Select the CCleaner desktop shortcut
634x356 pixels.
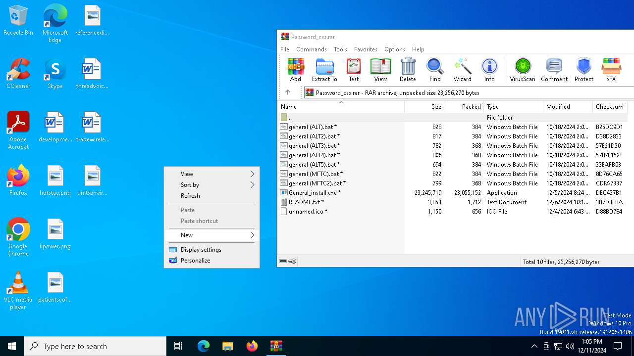(18, 74)
